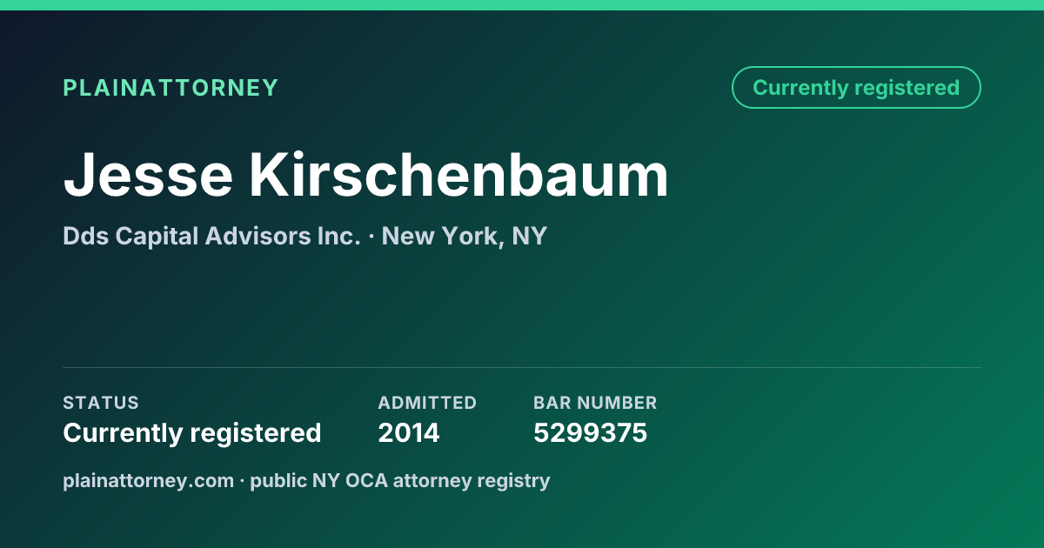Image resolution: width=1044 pixels, height=548 pixels.
Task: Select the admission year 2014
Action: (409, 433)
